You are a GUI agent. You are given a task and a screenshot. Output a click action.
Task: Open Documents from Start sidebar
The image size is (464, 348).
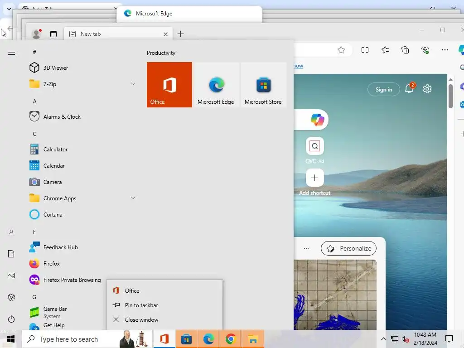pos(11,254)
